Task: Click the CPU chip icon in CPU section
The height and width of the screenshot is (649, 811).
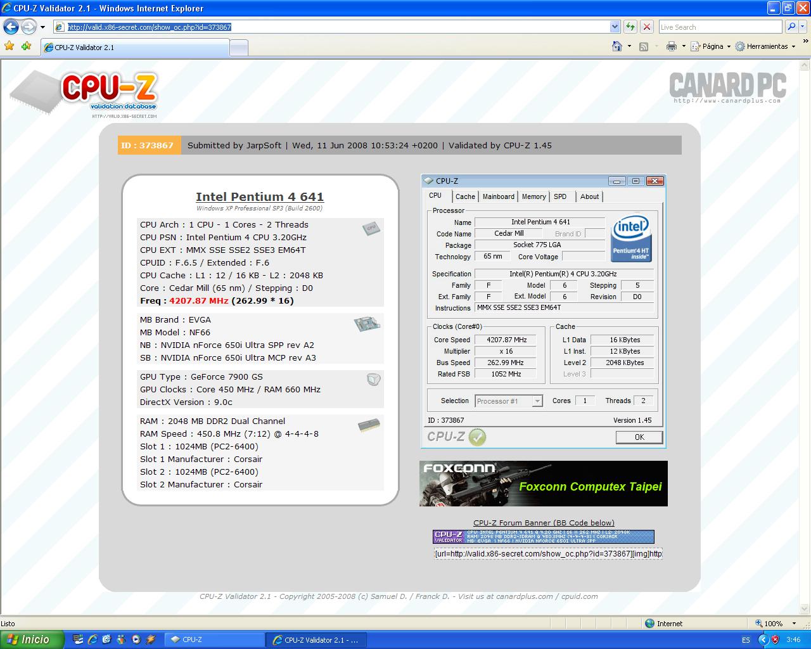Action: pos(371,228)
